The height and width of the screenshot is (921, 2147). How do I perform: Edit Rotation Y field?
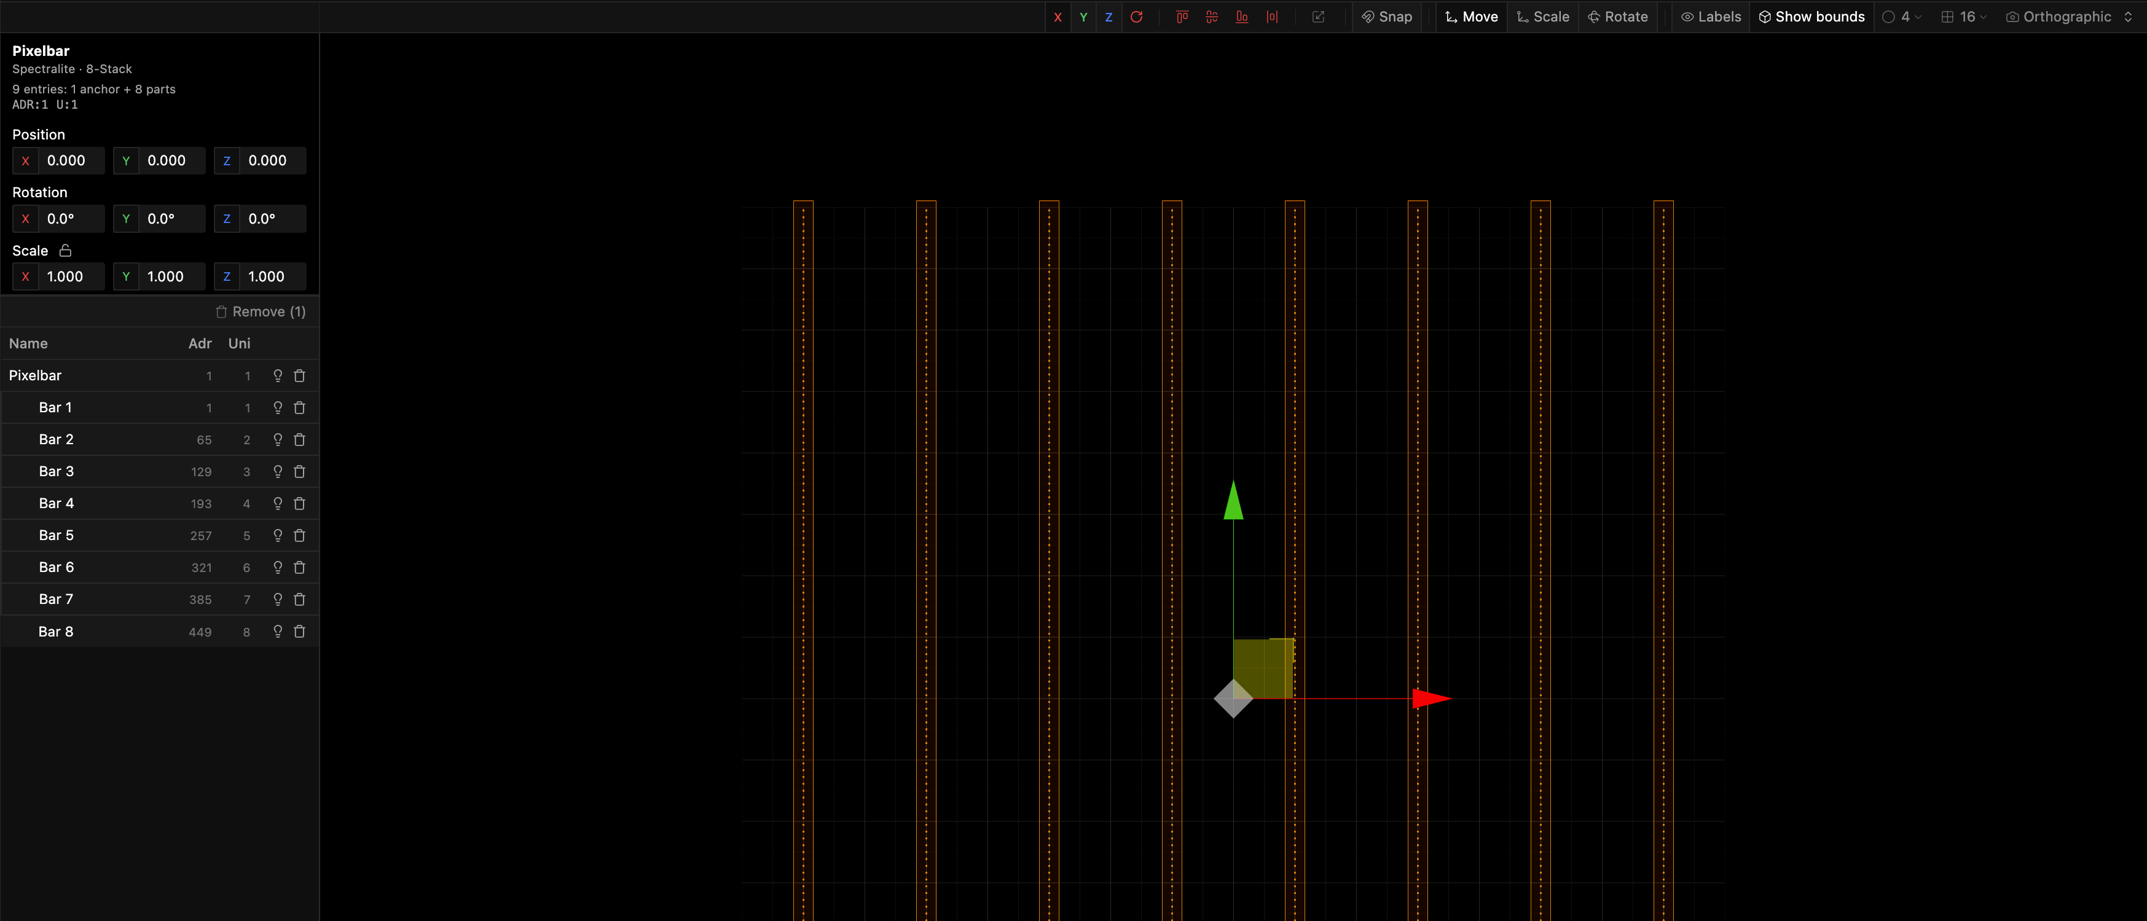(x=159, y=218)
